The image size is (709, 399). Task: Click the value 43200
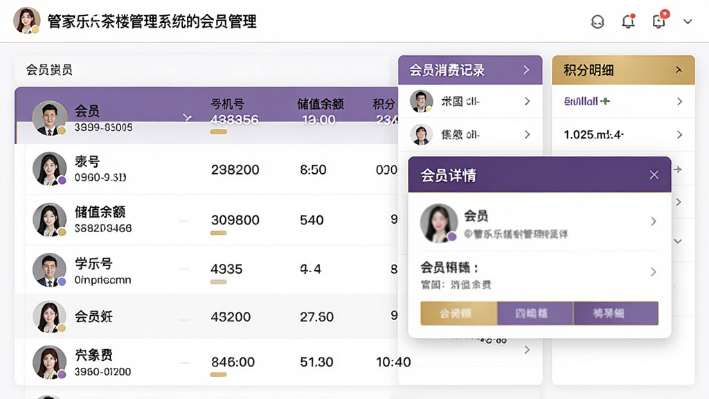click(231, 317)
